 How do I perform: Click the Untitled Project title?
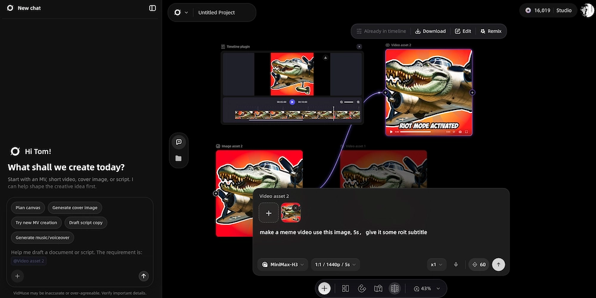click(216, 12)
